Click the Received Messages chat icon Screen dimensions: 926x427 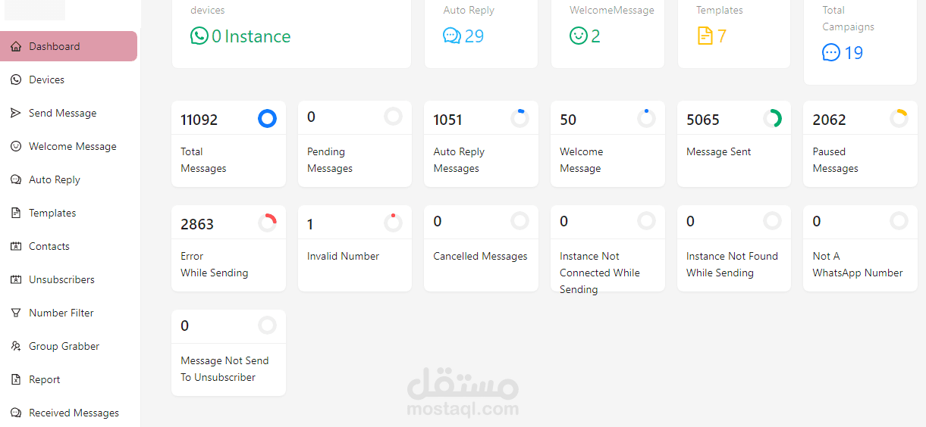(x=16, y=413)
